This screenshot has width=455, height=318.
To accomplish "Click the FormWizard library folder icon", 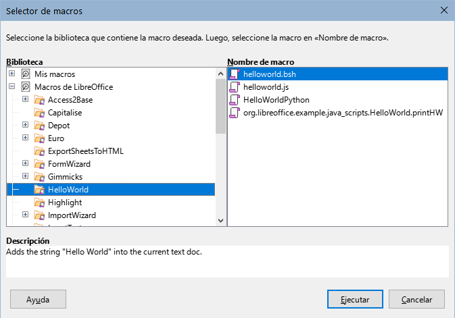I will pyautogui.click(x=39, y=164).
